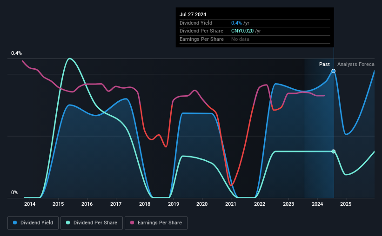Select the 2016 x-axis label
This screenshot has width=382, height=236.
87,204
